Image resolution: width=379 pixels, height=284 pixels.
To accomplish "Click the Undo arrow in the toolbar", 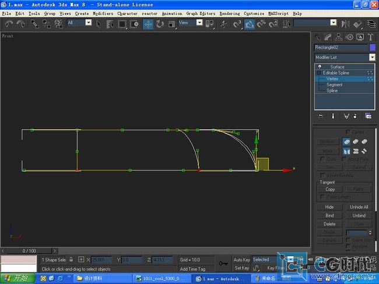I will (x=9, y=24).
